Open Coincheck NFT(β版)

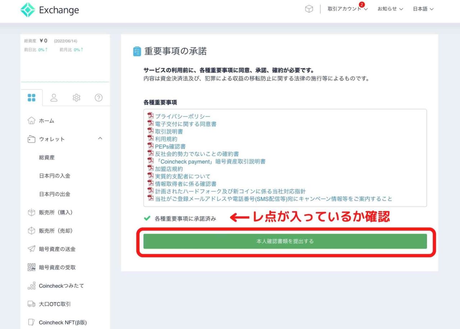tap(63, 323)
